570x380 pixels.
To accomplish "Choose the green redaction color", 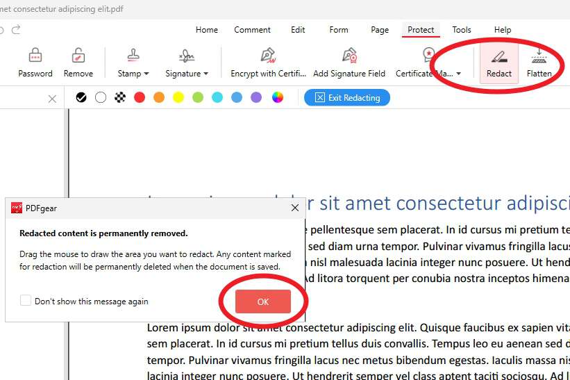I will click(x=198, y=97).
